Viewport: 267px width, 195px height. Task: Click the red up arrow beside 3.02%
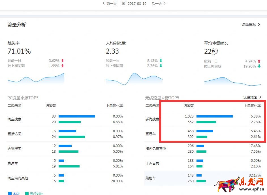coord(63,61)
